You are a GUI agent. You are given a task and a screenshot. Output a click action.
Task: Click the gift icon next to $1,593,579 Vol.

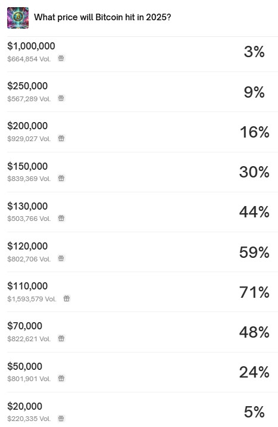[67, 298]
